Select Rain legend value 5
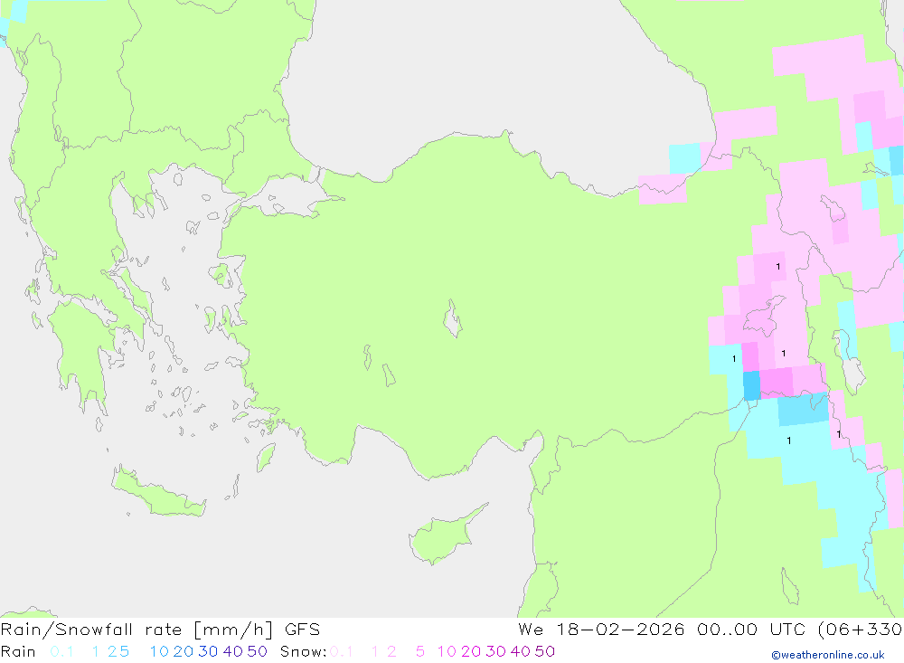Image resolution: width=904 pixels, height=663 pixels. [124, 651]
